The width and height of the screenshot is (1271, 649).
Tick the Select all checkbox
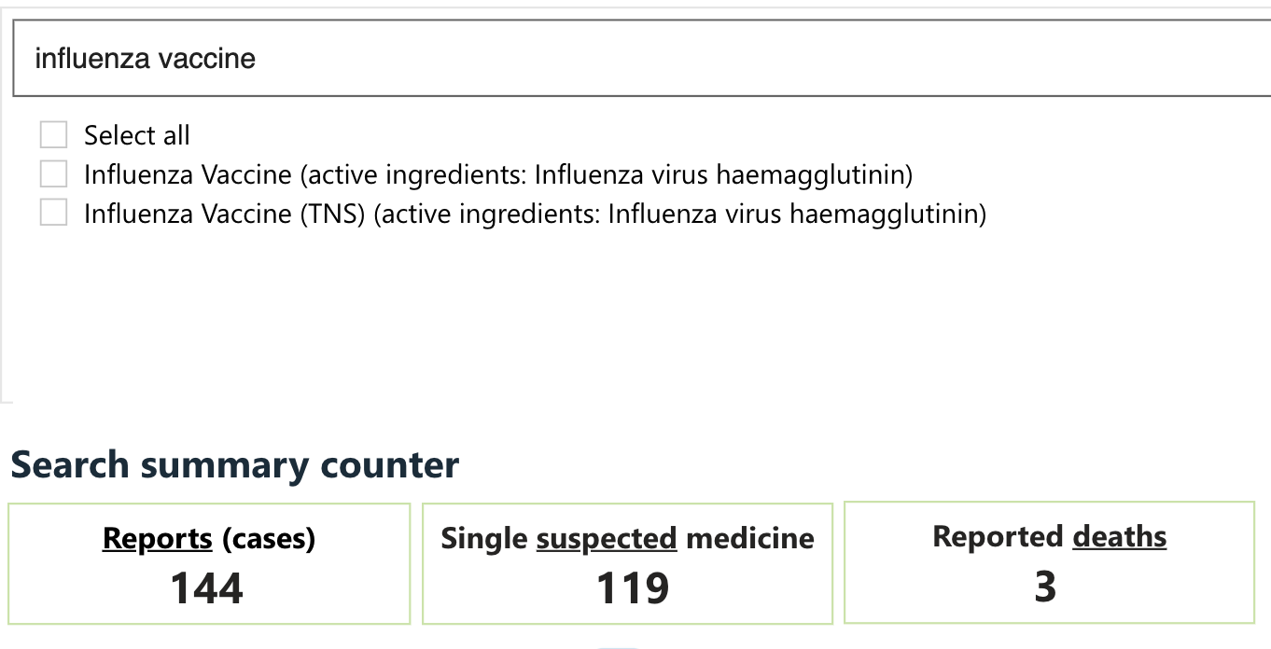[54, 135]
